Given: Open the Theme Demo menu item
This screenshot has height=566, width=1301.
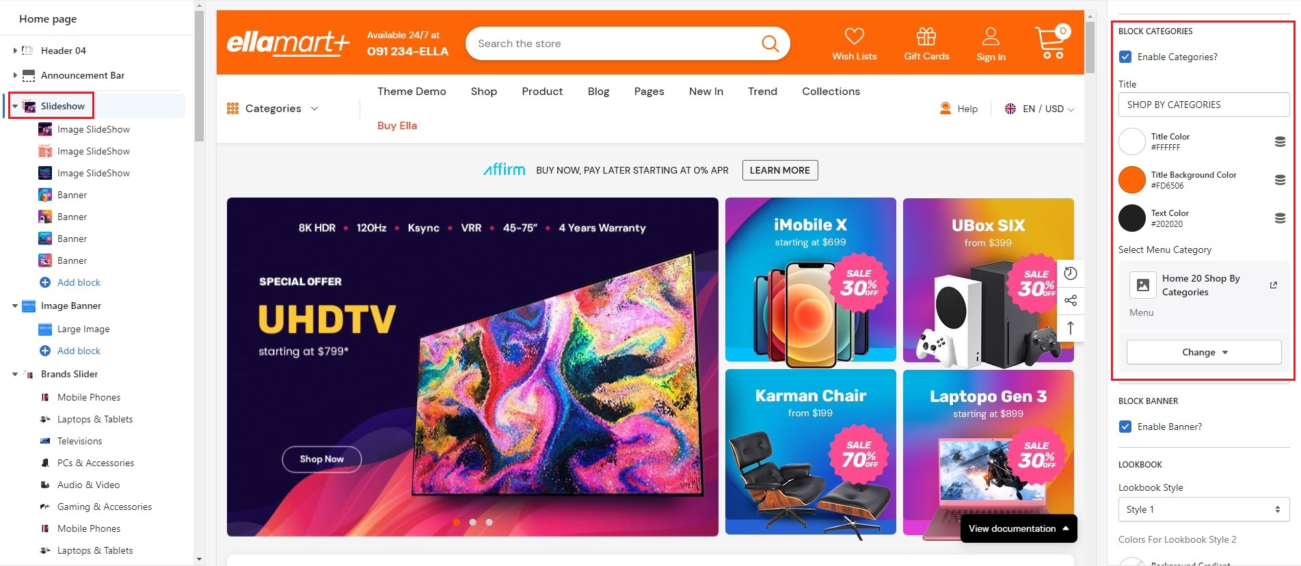Looking at the screenshot, I should [412, 91].
